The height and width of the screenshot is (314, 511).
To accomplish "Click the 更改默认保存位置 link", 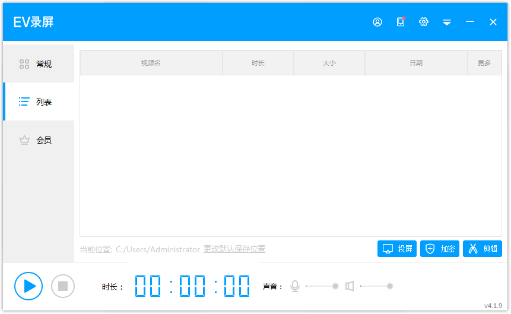I will point(234,249).
